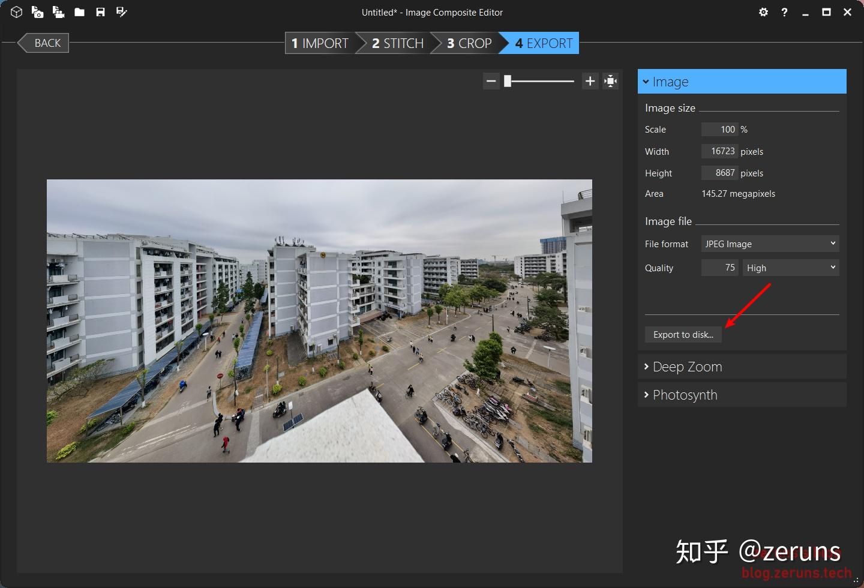Image resolution: width=864 pixels, height=588 pixels.
Task: Switch to the Stitch step
Action: (393, 43)
